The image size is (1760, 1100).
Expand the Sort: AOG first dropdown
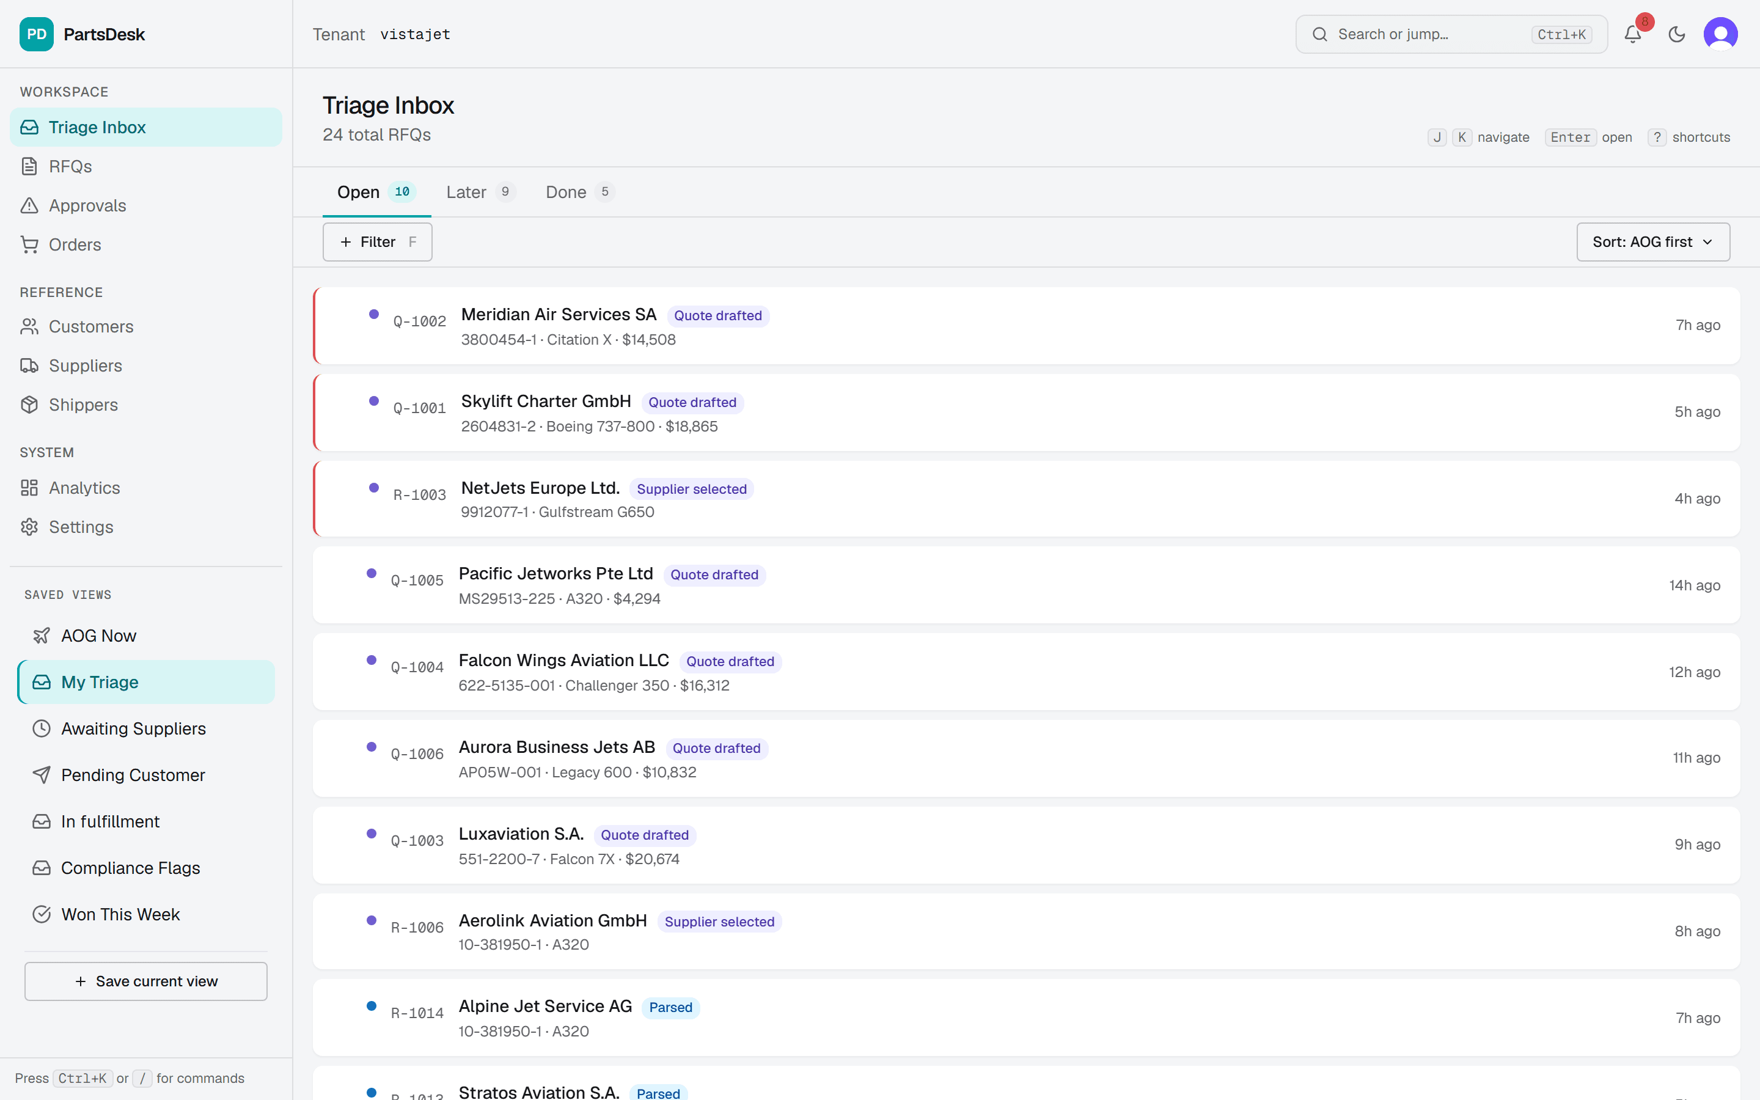[1653, 242]
